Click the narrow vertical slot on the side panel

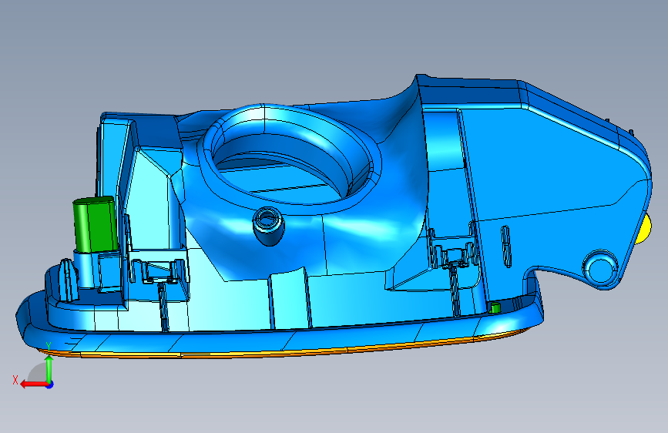505,247
